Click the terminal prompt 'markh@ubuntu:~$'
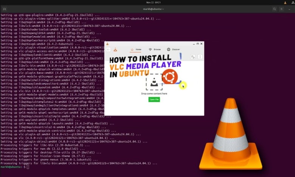The image size is (295, 177). click(x=13, y=167)
